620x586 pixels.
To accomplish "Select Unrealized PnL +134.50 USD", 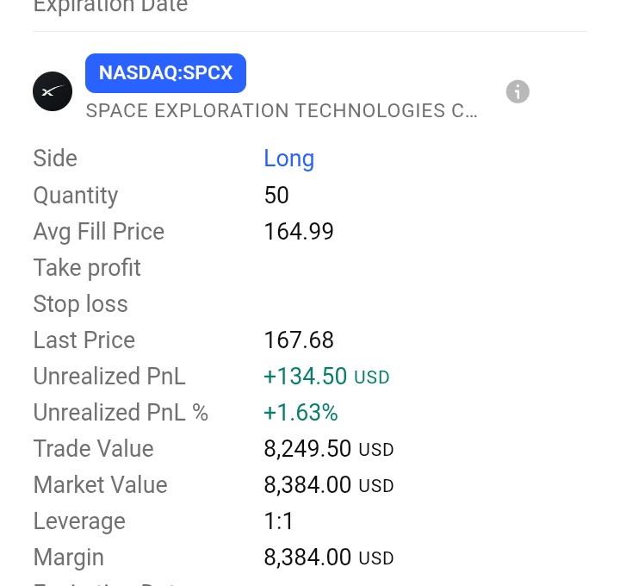I will click(326, 377).
